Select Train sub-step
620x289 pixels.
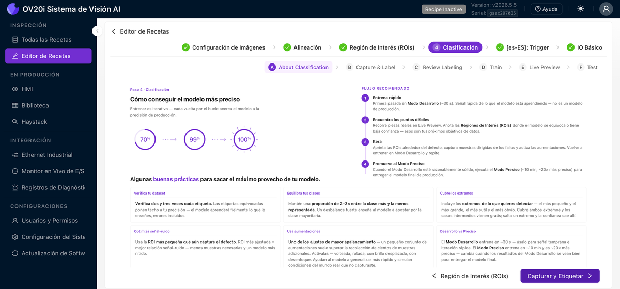[x=491, y=67]
